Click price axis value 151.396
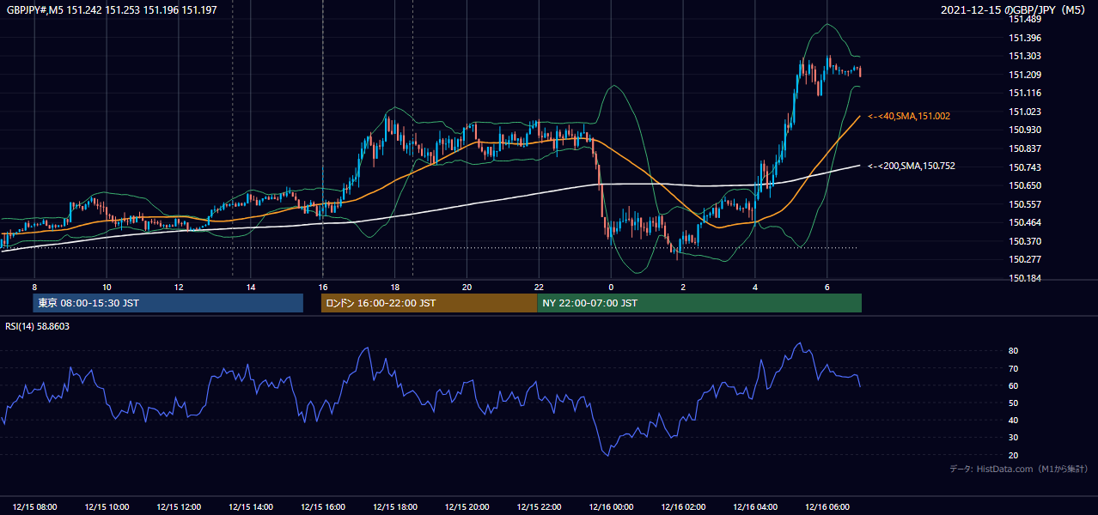This screenshot has height=515, width=1098. pos(1025,38)
